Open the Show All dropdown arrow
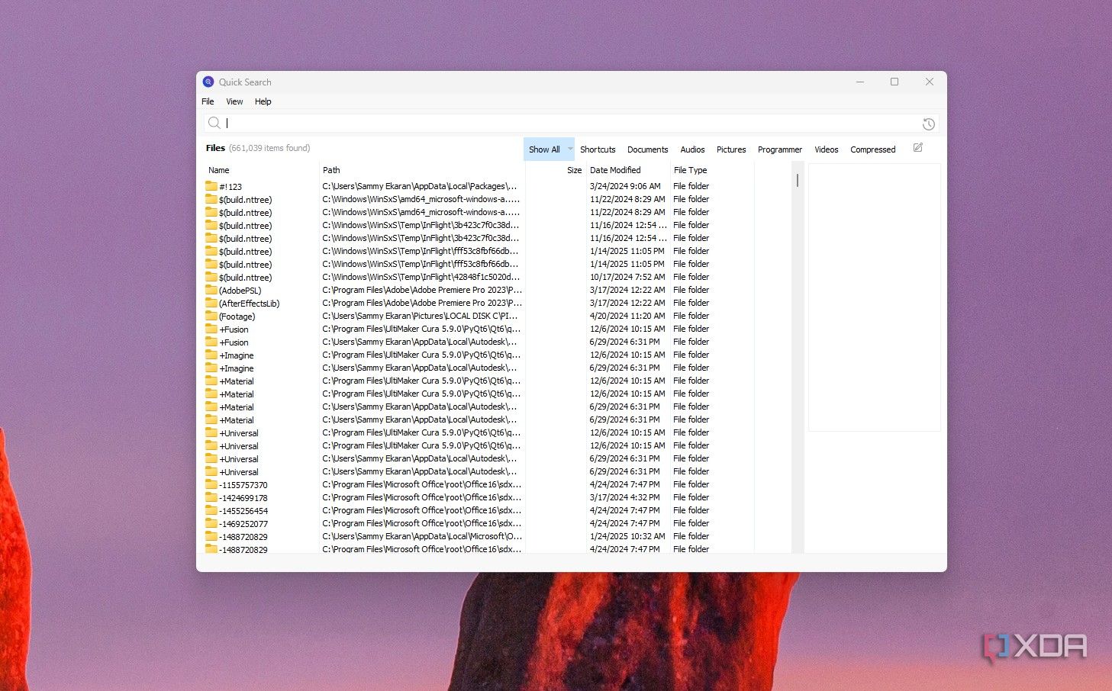Image resolution: width=1112 pixels, height=691 pixels. click(570, 149)
